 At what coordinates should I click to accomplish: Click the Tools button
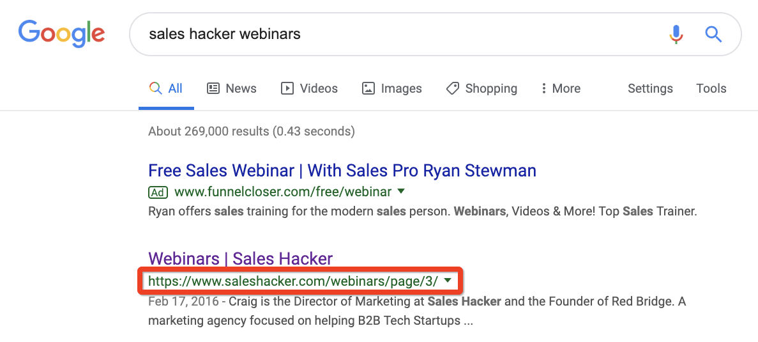711,89
